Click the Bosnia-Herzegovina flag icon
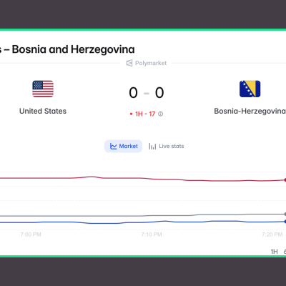Viewport: 286px width, 286px height. pyautogui.click(x=250, y=89)
